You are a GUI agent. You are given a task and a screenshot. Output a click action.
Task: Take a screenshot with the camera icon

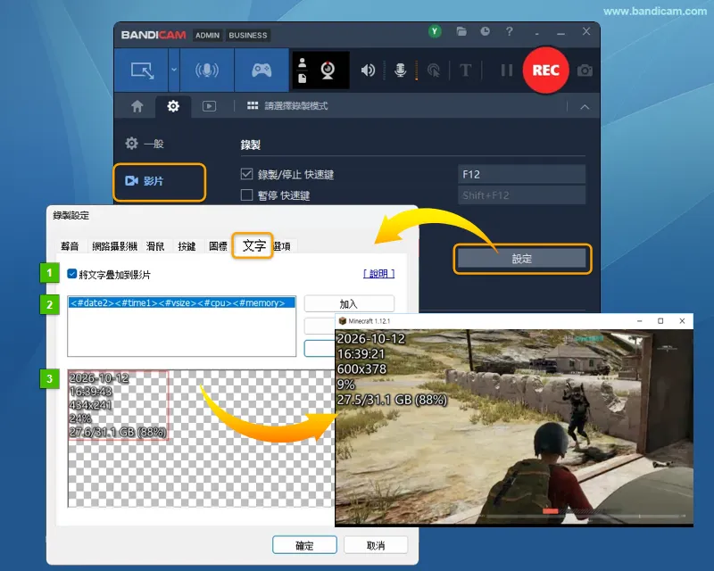585,70
